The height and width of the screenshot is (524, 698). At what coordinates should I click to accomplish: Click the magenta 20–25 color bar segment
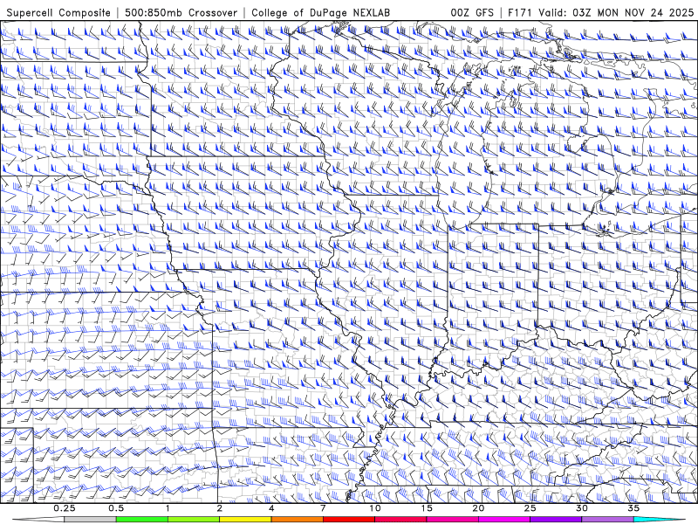pos(504,520)
